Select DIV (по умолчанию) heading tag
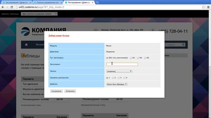The image size is (211, 118). pyautogui.click(x=107, y=58)
